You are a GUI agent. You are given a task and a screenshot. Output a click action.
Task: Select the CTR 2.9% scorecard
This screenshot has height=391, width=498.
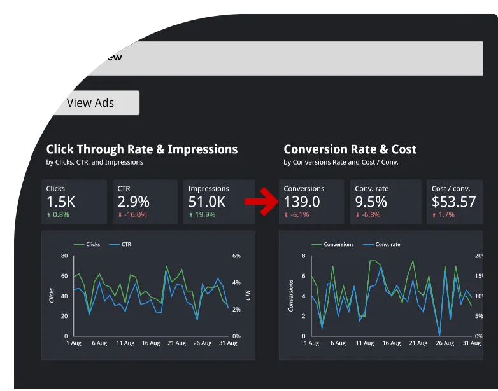click(146, 202)
